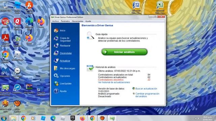Click the Guía rápida magnifier icon
The image size is (216, 121).
point(90,36)
